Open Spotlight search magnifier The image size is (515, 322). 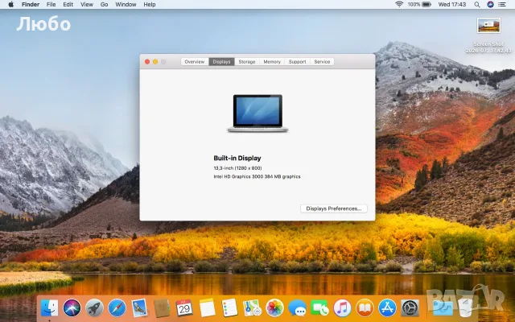[477, 5]
